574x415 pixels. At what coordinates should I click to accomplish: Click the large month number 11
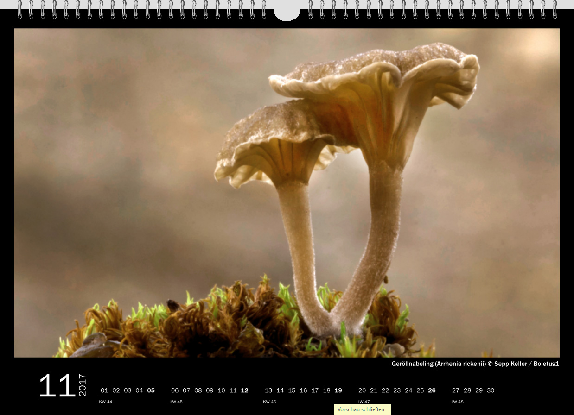point(57,386)
